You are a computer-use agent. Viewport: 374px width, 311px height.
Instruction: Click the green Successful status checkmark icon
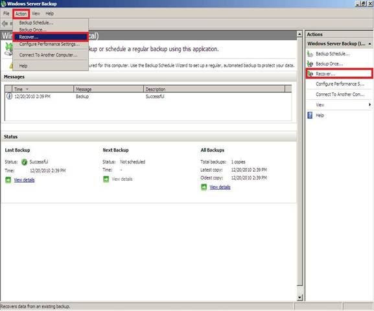coord(25,162)
